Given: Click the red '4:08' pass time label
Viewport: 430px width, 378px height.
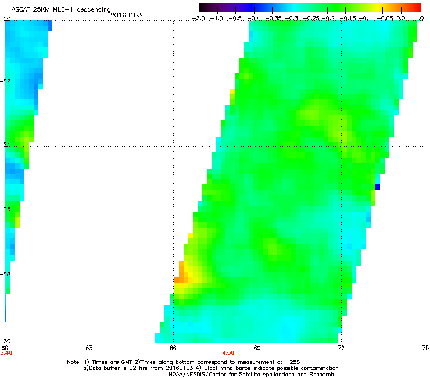Looking at the screenshot, I should [x=228, y=353].
